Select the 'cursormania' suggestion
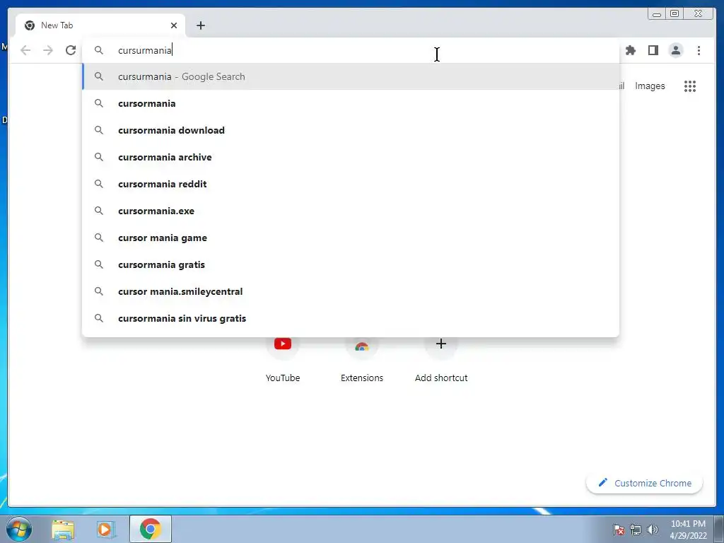This screenshot has width=724, height=543. (x=351, y=103)
